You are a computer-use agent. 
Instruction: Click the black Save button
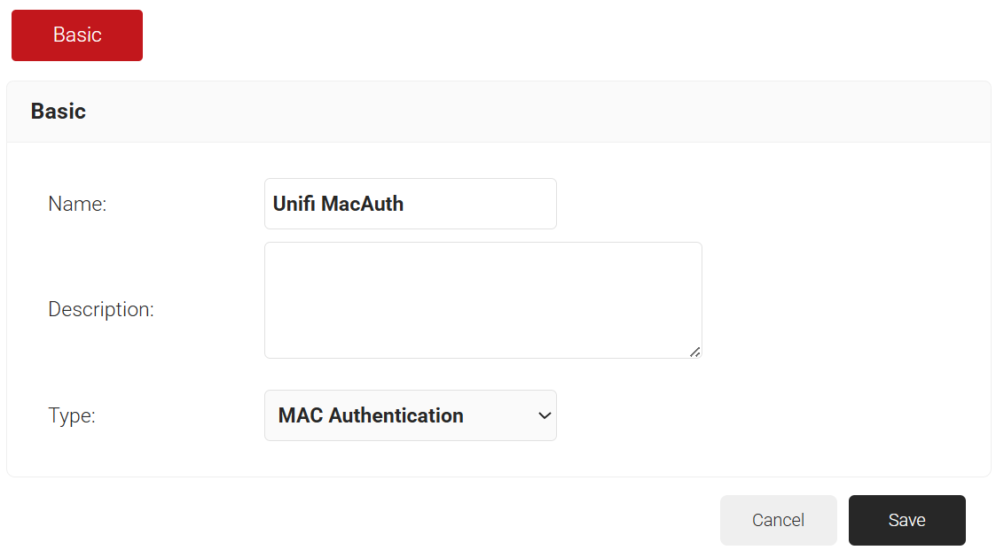[906, 520]
